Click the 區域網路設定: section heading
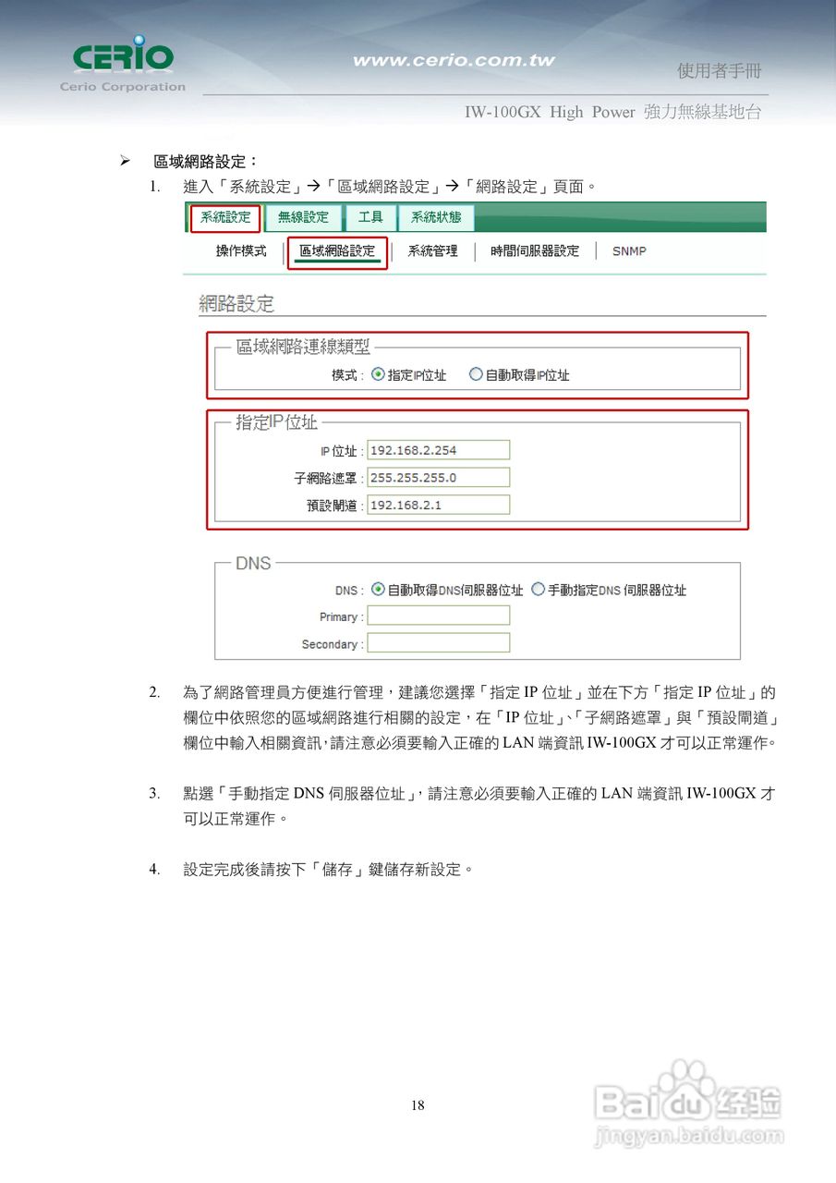 205,162
